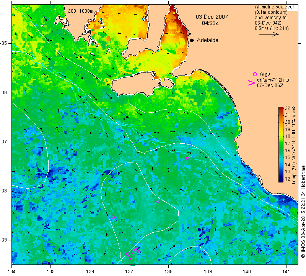This screenshot has width=306, height=276.
Task: Click the "Adelaide" city label
Action: coord(207,40)
